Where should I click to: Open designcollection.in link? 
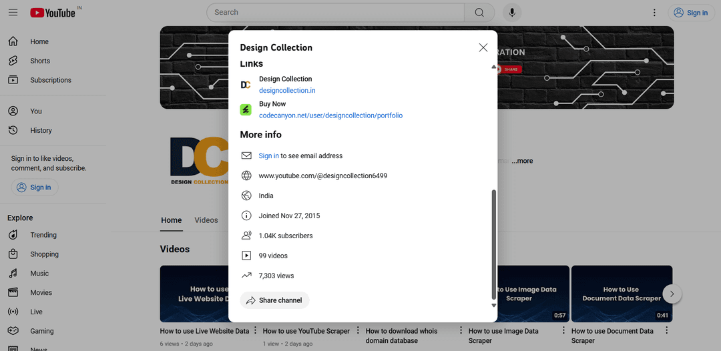click(287, 91)
